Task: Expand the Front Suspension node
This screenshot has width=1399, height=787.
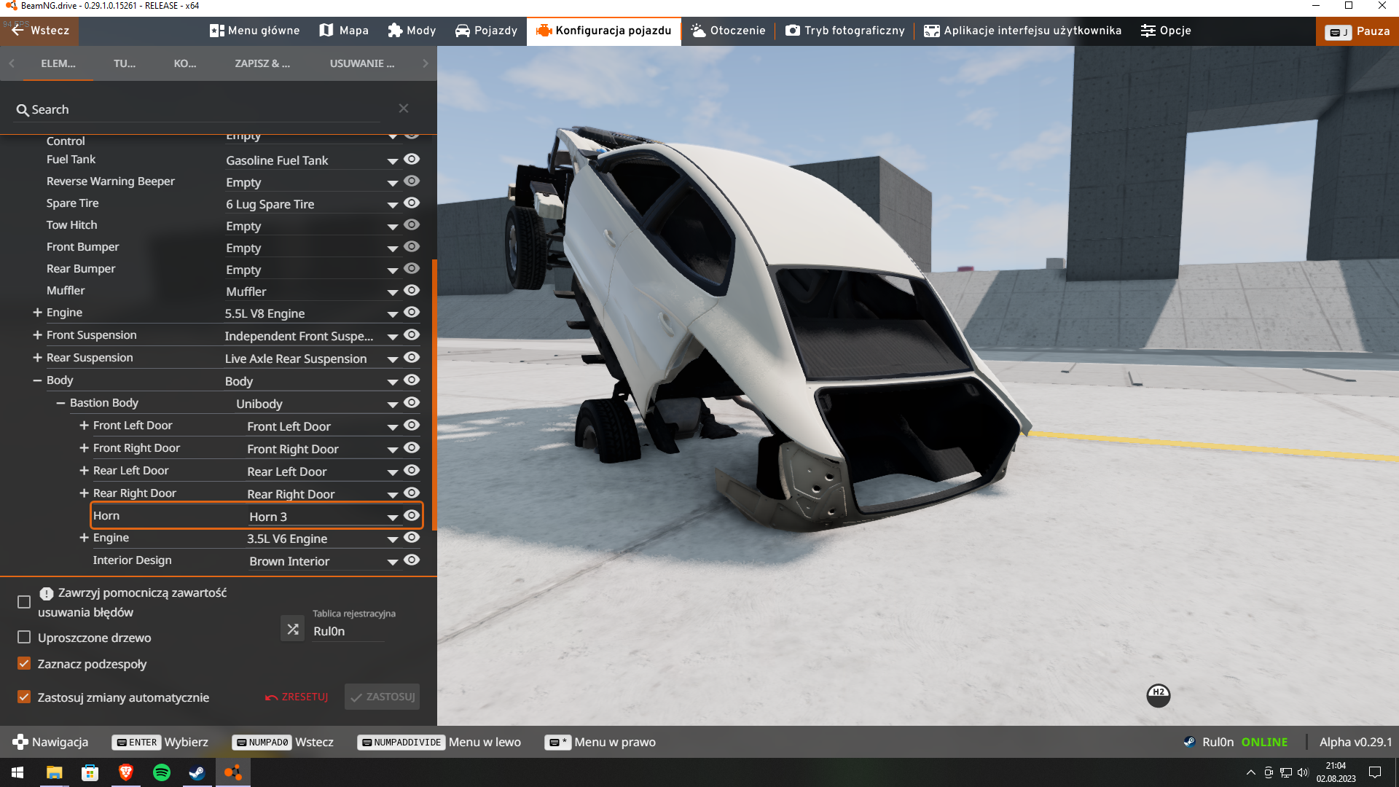Action: pyautogui.click(x=37, y=334)
